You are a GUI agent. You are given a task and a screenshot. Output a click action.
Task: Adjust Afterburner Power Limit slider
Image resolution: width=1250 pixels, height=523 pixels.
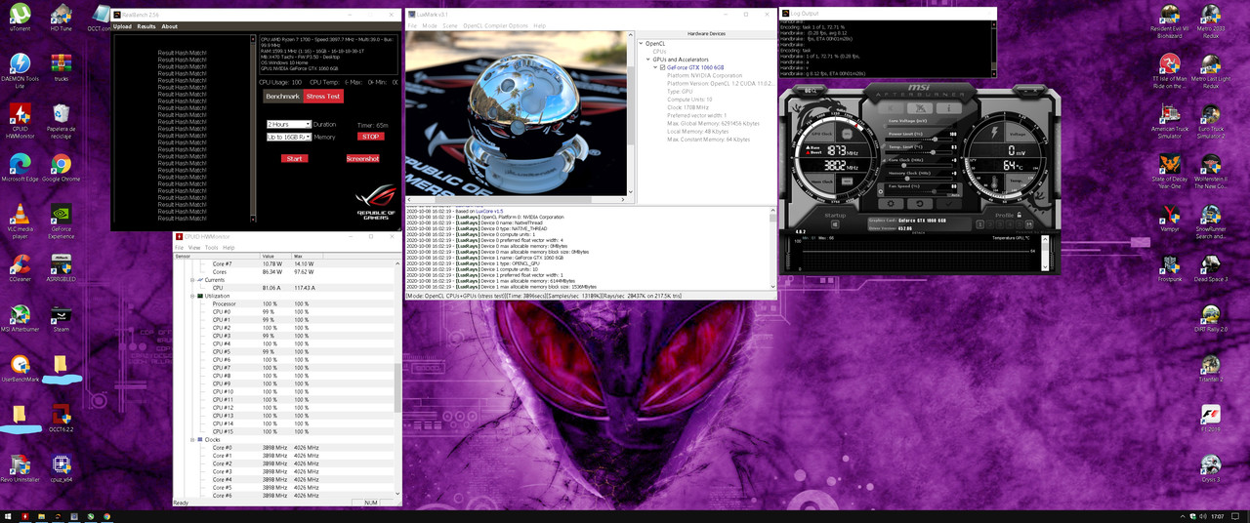[919, 140]
